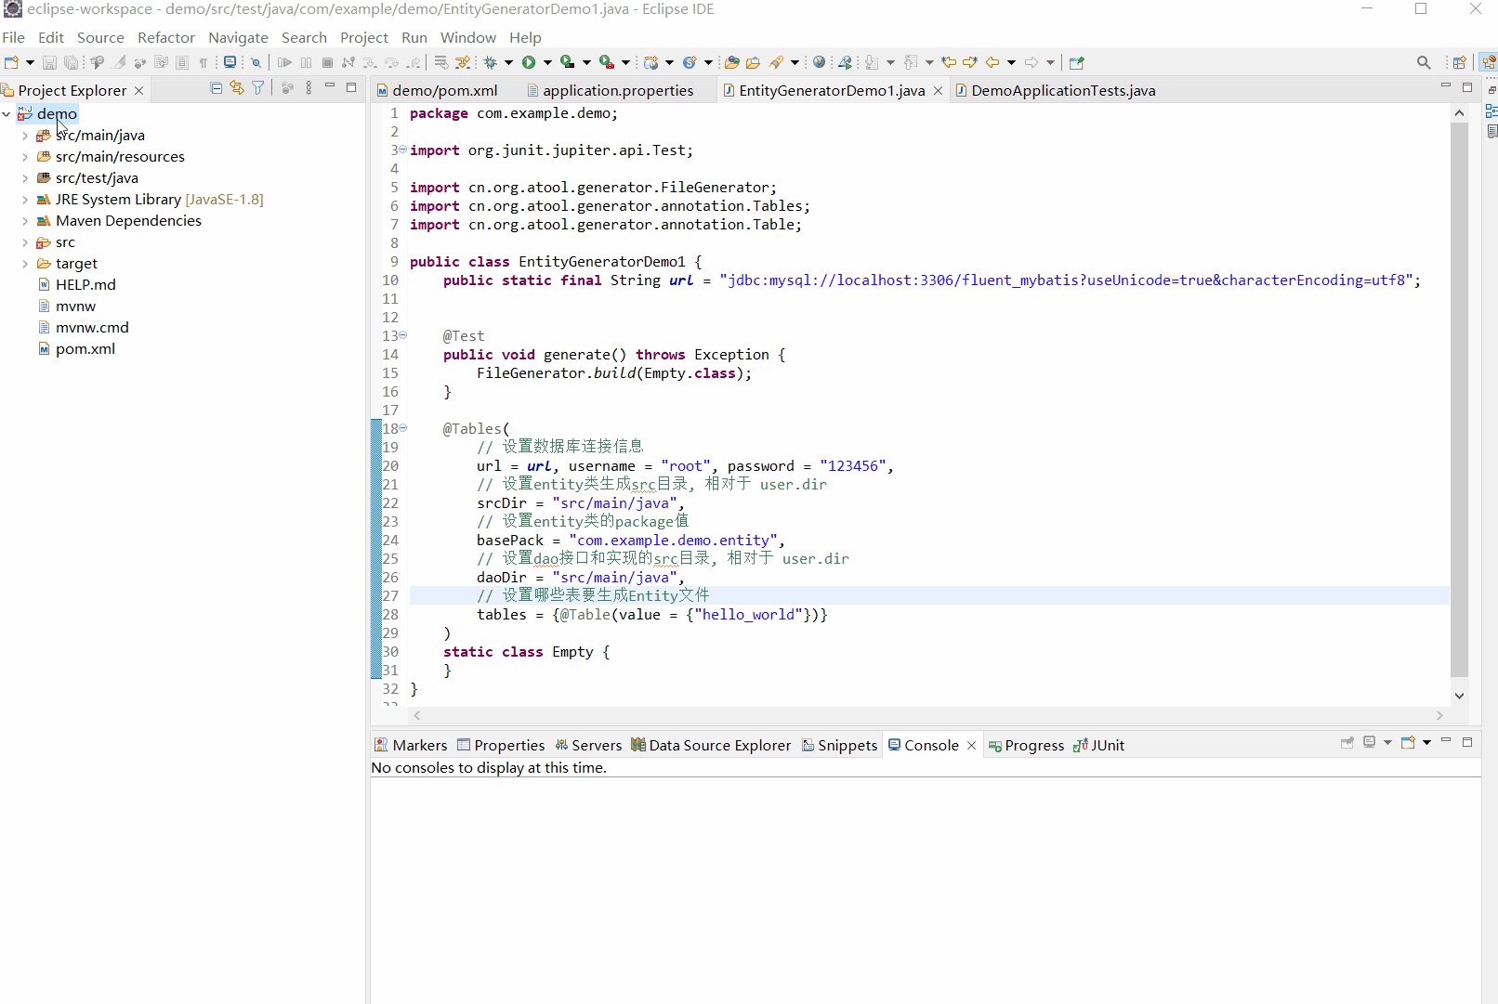Click the Open Console monitor toolbar icon

click(230, 62)
